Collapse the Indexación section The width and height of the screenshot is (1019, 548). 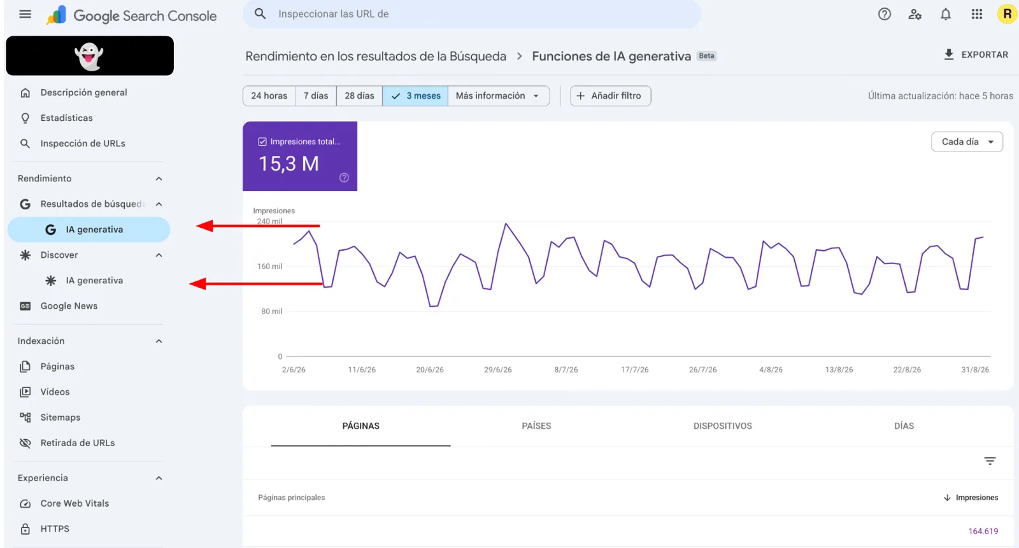tap(159, 341)
